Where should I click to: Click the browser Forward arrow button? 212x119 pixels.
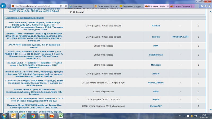(x=8, y=6)
